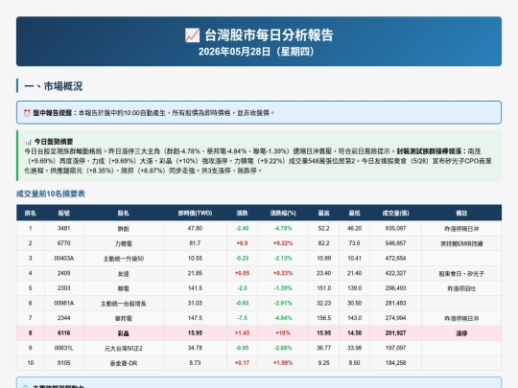Click the note 昨漲停回吐
Viewport: 518px width, 388px height.
pyautogui.click(x=461, y=288)
